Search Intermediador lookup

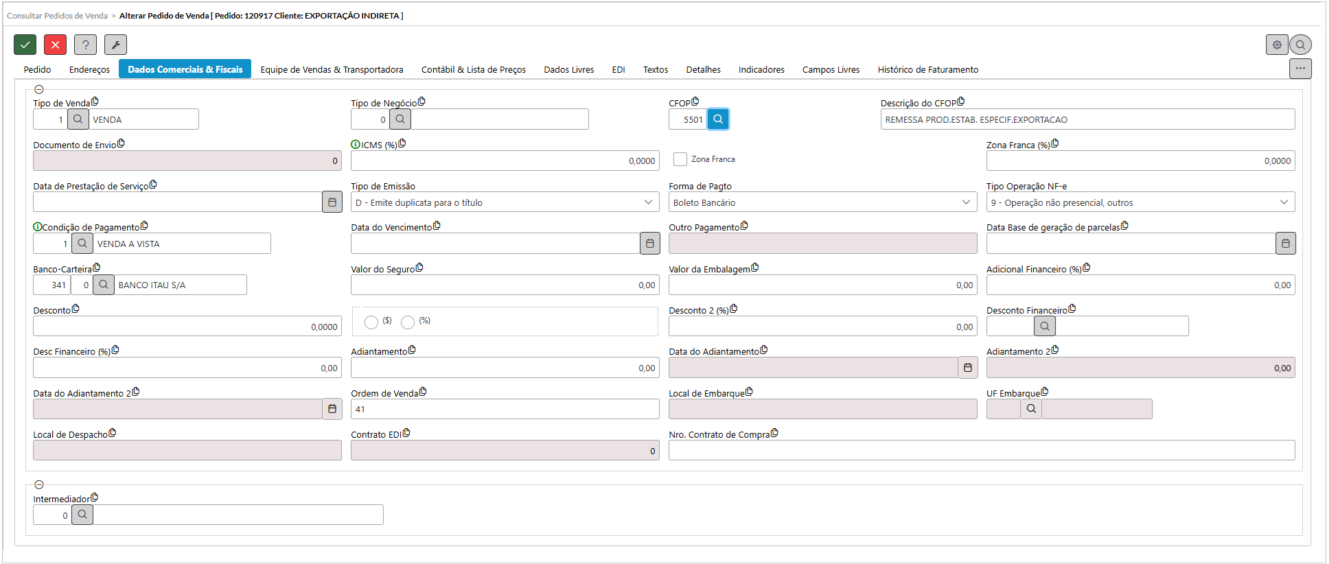coord(82,515)
